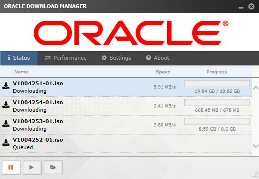259x179 pixels.
Task: Click the 8.59 GB / 8.6 GB text
Action: (x=217, y=129)
